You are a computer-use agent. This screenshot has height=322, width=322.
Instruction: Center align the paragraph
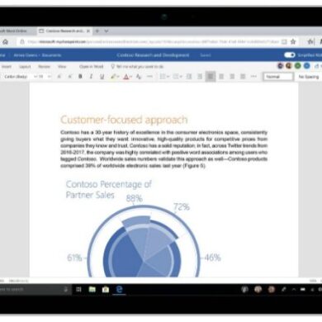tap(221, 77)
